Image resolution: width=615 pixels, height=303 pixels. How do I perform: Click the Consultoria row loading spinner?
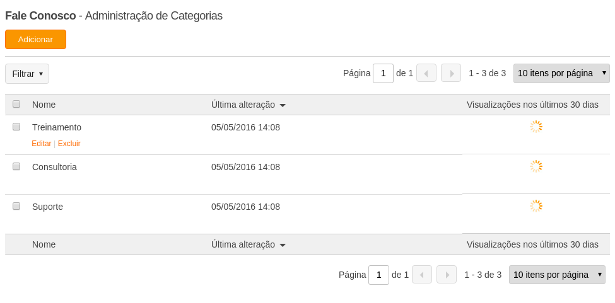coord(536,166)
